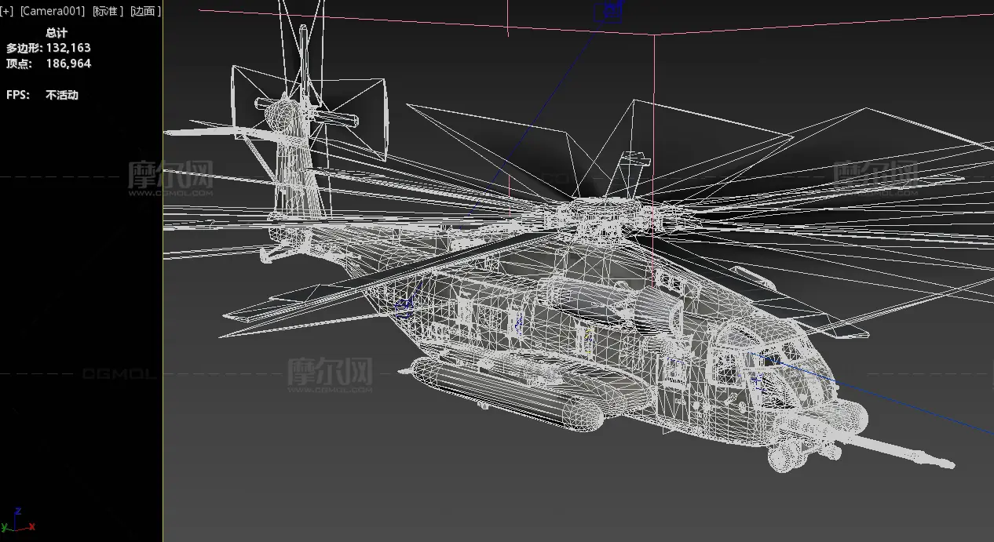994x542 pixels.
Task: Click the blue Z axis label
Action: click(x=18, y=511)
